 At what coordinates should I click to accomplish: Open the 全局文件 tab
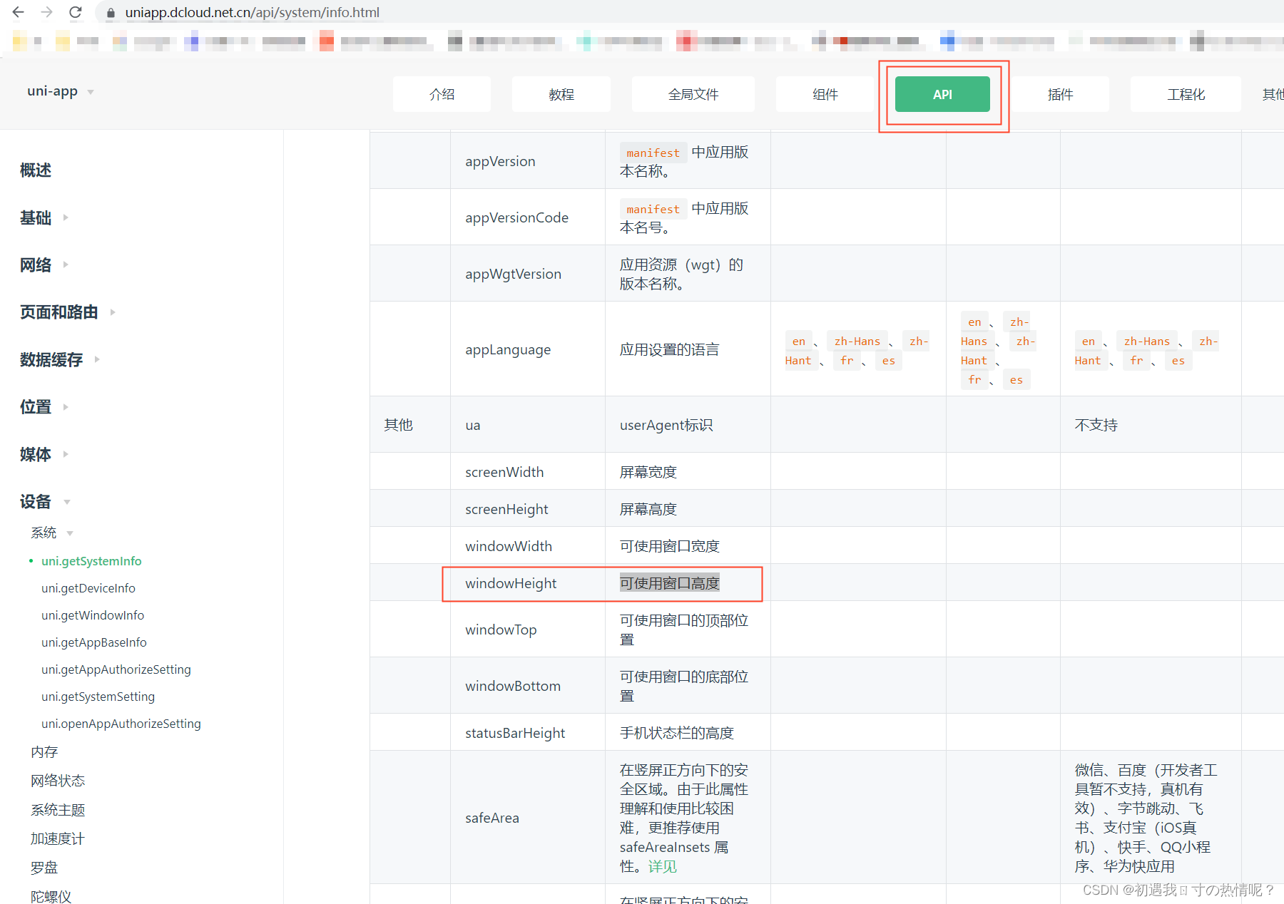(x=693, y=94)
